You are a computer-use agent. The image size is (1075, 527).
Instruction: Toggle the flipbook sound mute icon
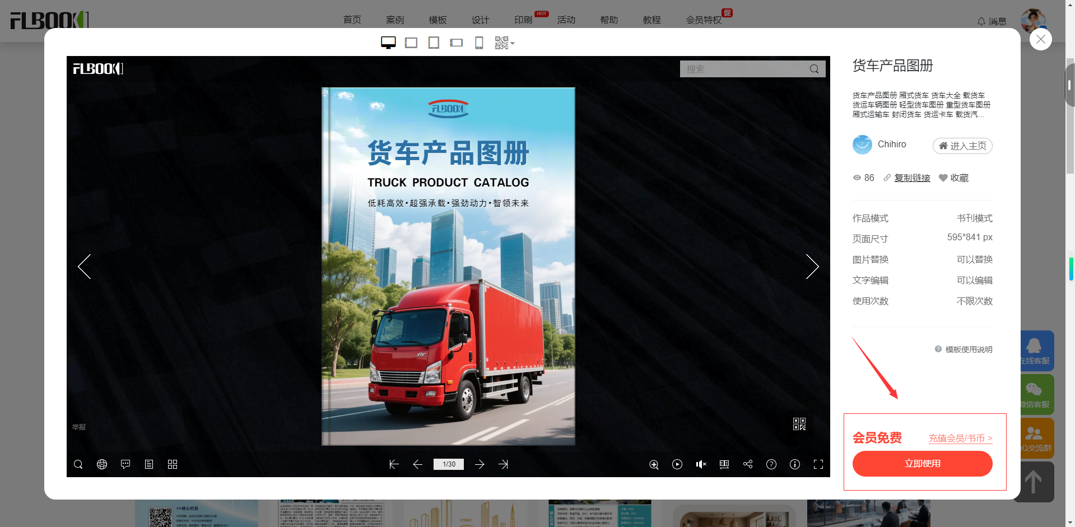701,464
